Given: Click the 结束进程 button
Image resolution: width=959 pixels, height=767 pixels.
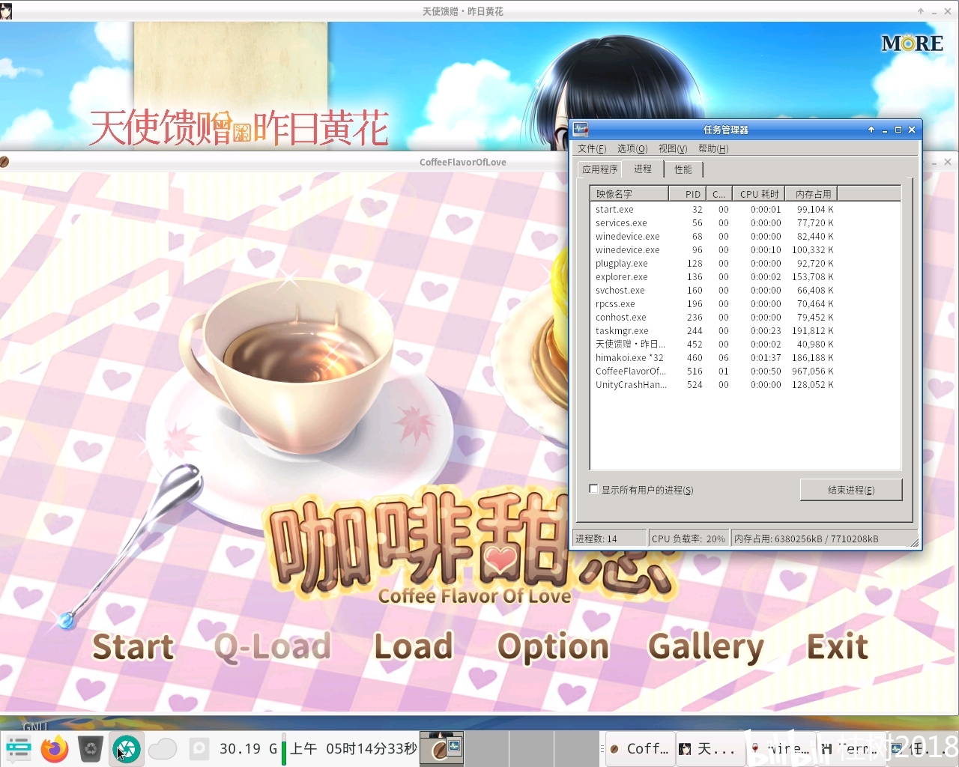Looking at the screenshot, I should tap(851, 490).
